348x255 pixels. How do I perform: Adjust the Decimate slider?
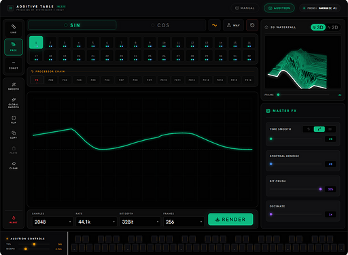click(x=296, y=214)
